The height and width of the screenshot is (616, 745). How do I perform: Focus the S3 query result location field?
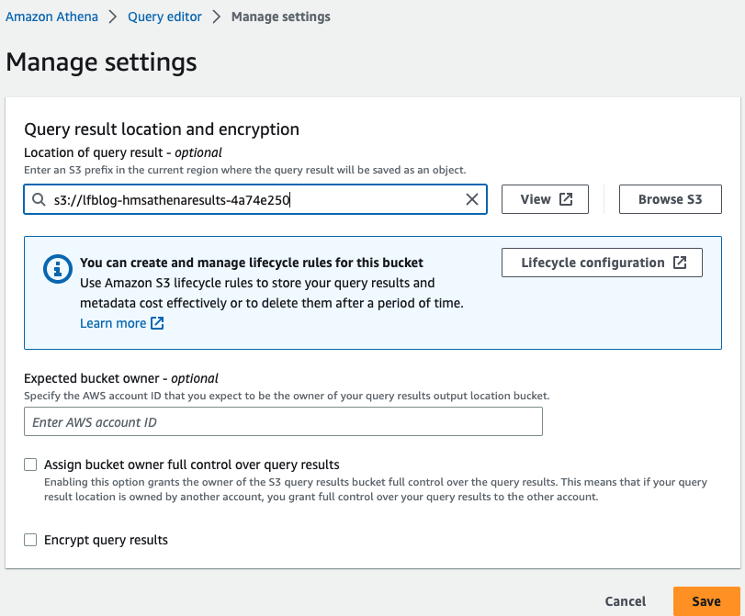pos(255,199)
